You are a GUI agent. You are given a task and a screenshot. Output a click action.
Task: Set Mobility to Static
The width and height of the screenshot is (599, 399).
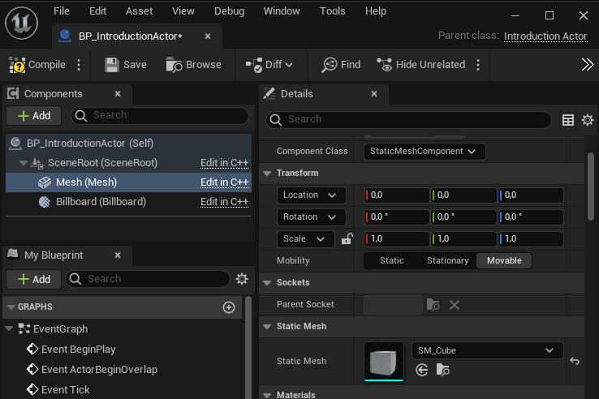tap(391, 260)
